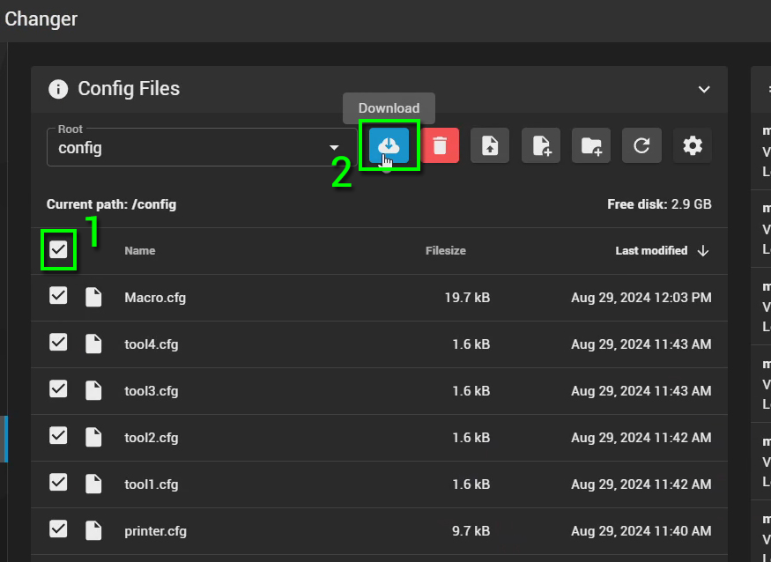Click the Create new folder icon

pos(591,146)
